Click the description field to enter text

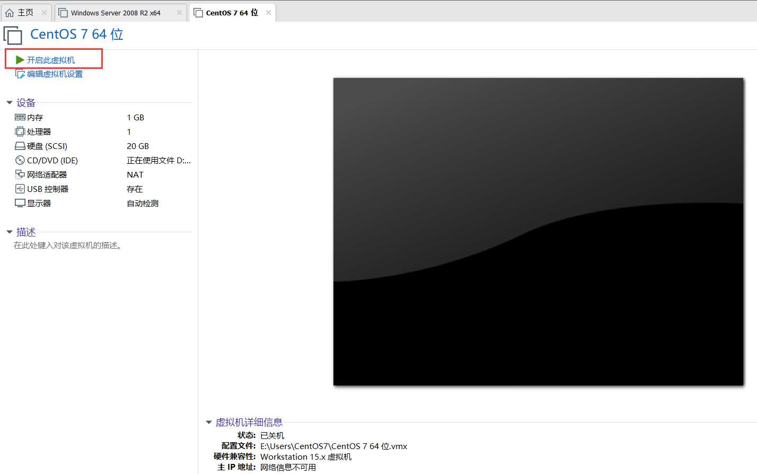click(68, 245)
